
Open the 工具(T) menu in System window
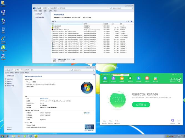tap(22, 73)
